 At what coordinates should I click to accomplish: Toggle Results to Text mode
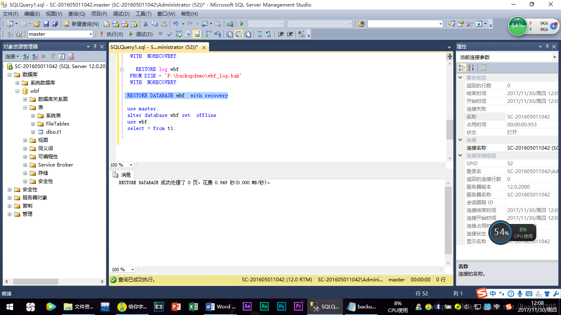(x=229, y=34)
